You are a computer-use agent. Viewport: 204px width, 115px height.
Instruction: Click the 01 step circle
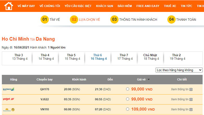click(45, 19)
